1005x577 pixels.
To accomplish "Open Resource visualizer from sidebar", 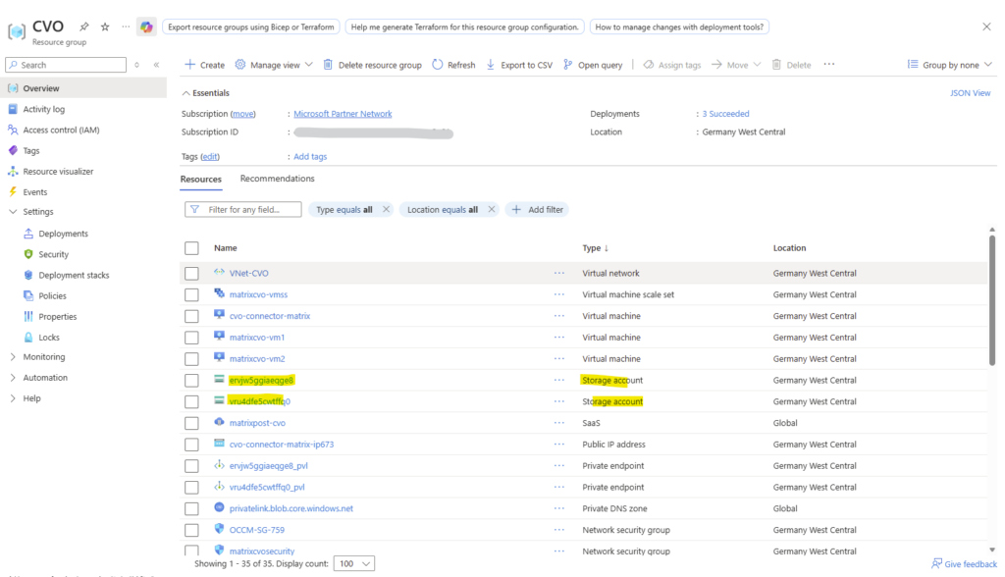I will click(58, 171).
